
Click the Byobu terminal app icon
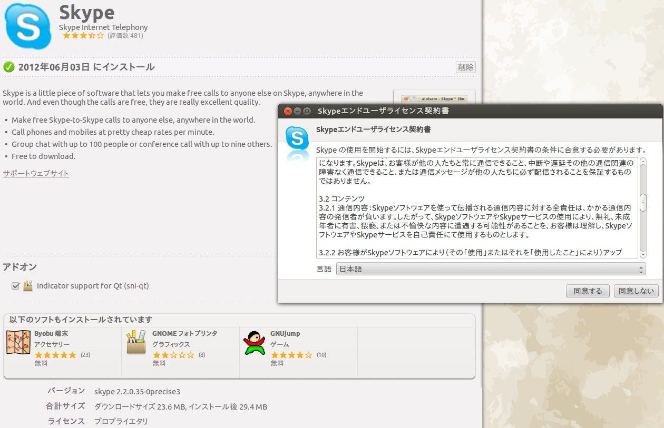point(18,342)
